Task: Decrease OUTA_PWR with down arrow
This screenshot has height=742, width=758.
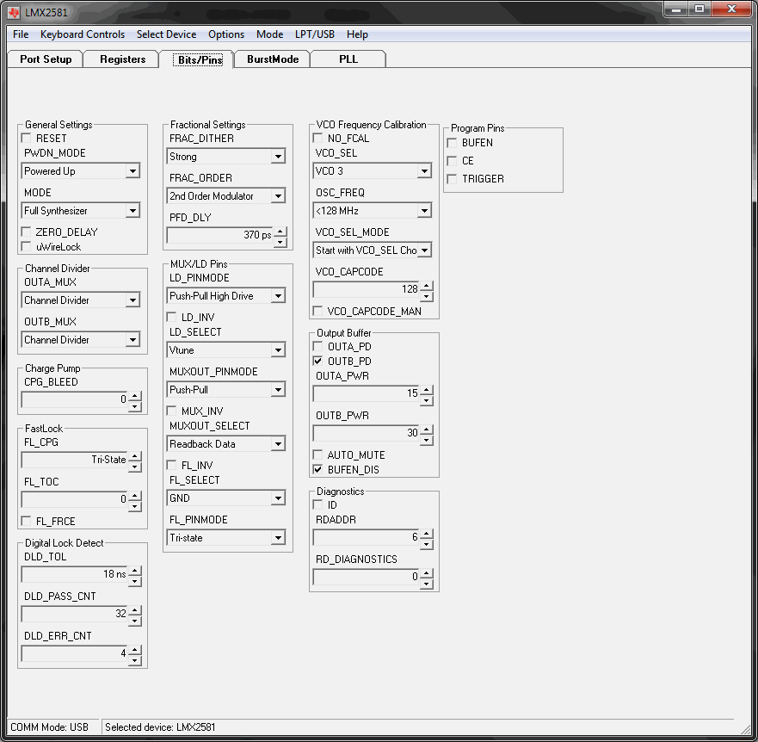Action: click(427, 400)
